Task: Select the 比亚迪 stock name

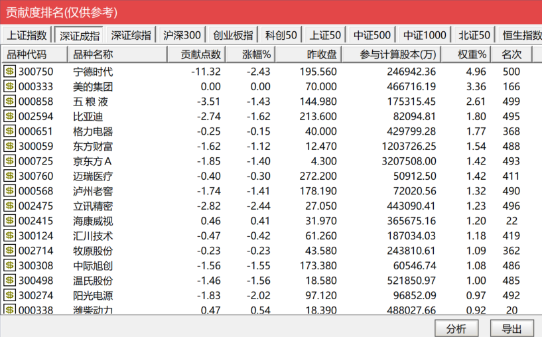Action: coord(88,116)
